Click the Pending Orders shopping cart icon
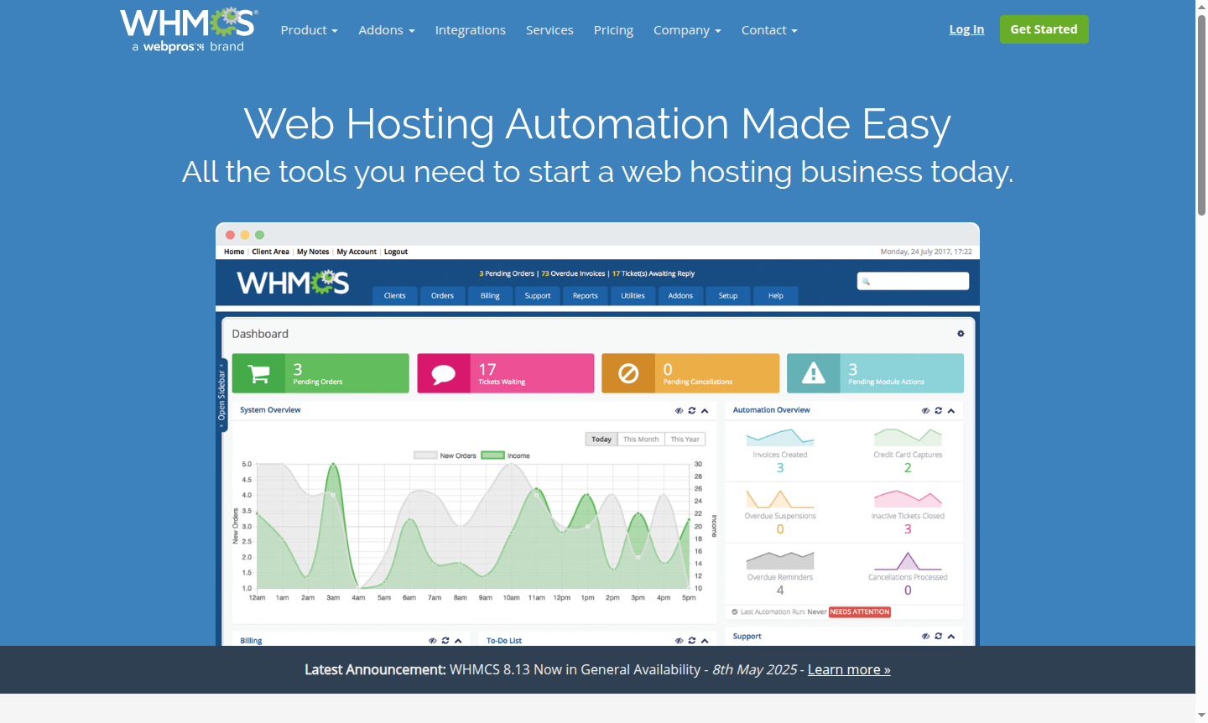 [x=258, y=372]
